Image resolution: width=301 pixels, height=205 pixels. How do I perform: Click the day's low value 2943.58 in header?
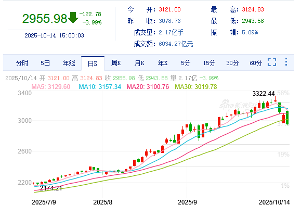tap(253, 21)
